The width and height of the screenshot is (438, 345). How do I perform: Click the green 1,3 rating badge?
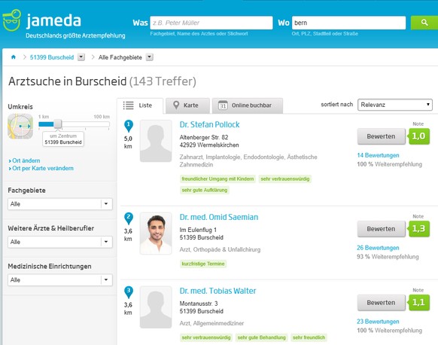pyautogui.click(x=418, y=229)
